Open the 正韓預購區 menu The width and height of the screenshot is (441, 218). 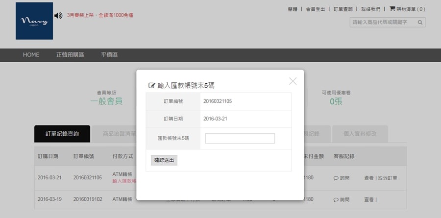[x=70, y=55]
